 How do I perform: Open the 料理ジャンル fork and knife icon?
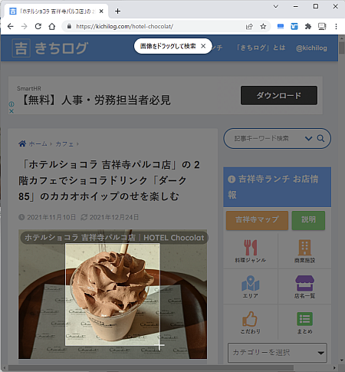(x=250, y=248)
